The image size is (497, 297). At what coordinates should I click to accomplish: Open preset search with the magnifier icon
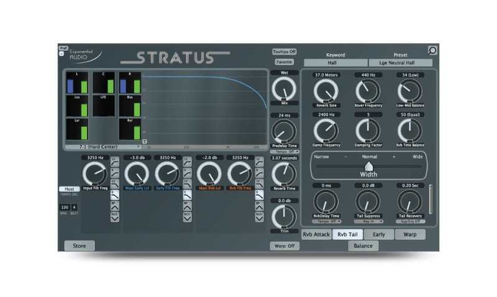tap(432, 50)
